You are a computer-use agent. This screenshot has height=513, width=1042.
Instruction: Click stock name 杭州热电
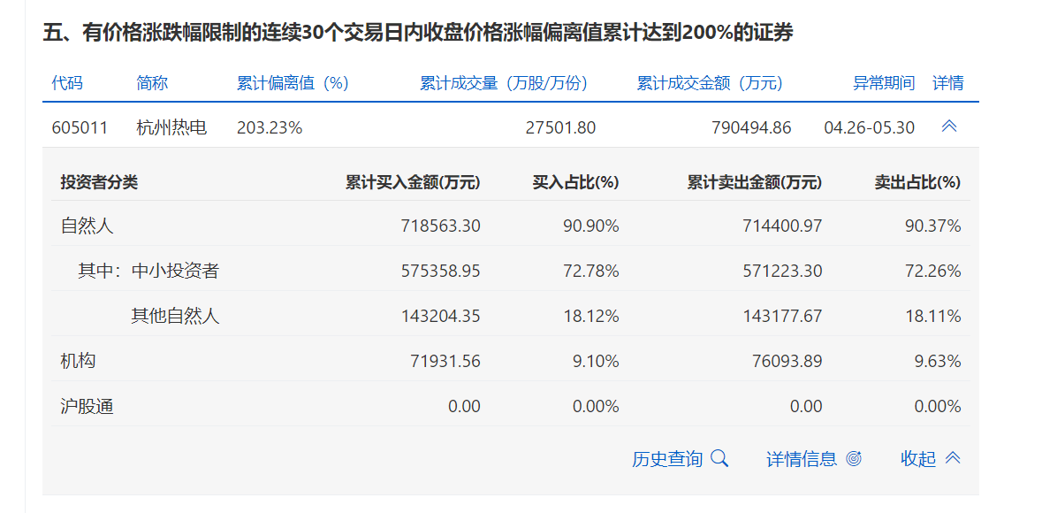171,127
